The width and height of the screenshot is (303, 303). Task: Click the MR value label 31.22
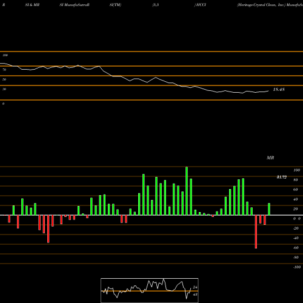pos(282,177)
